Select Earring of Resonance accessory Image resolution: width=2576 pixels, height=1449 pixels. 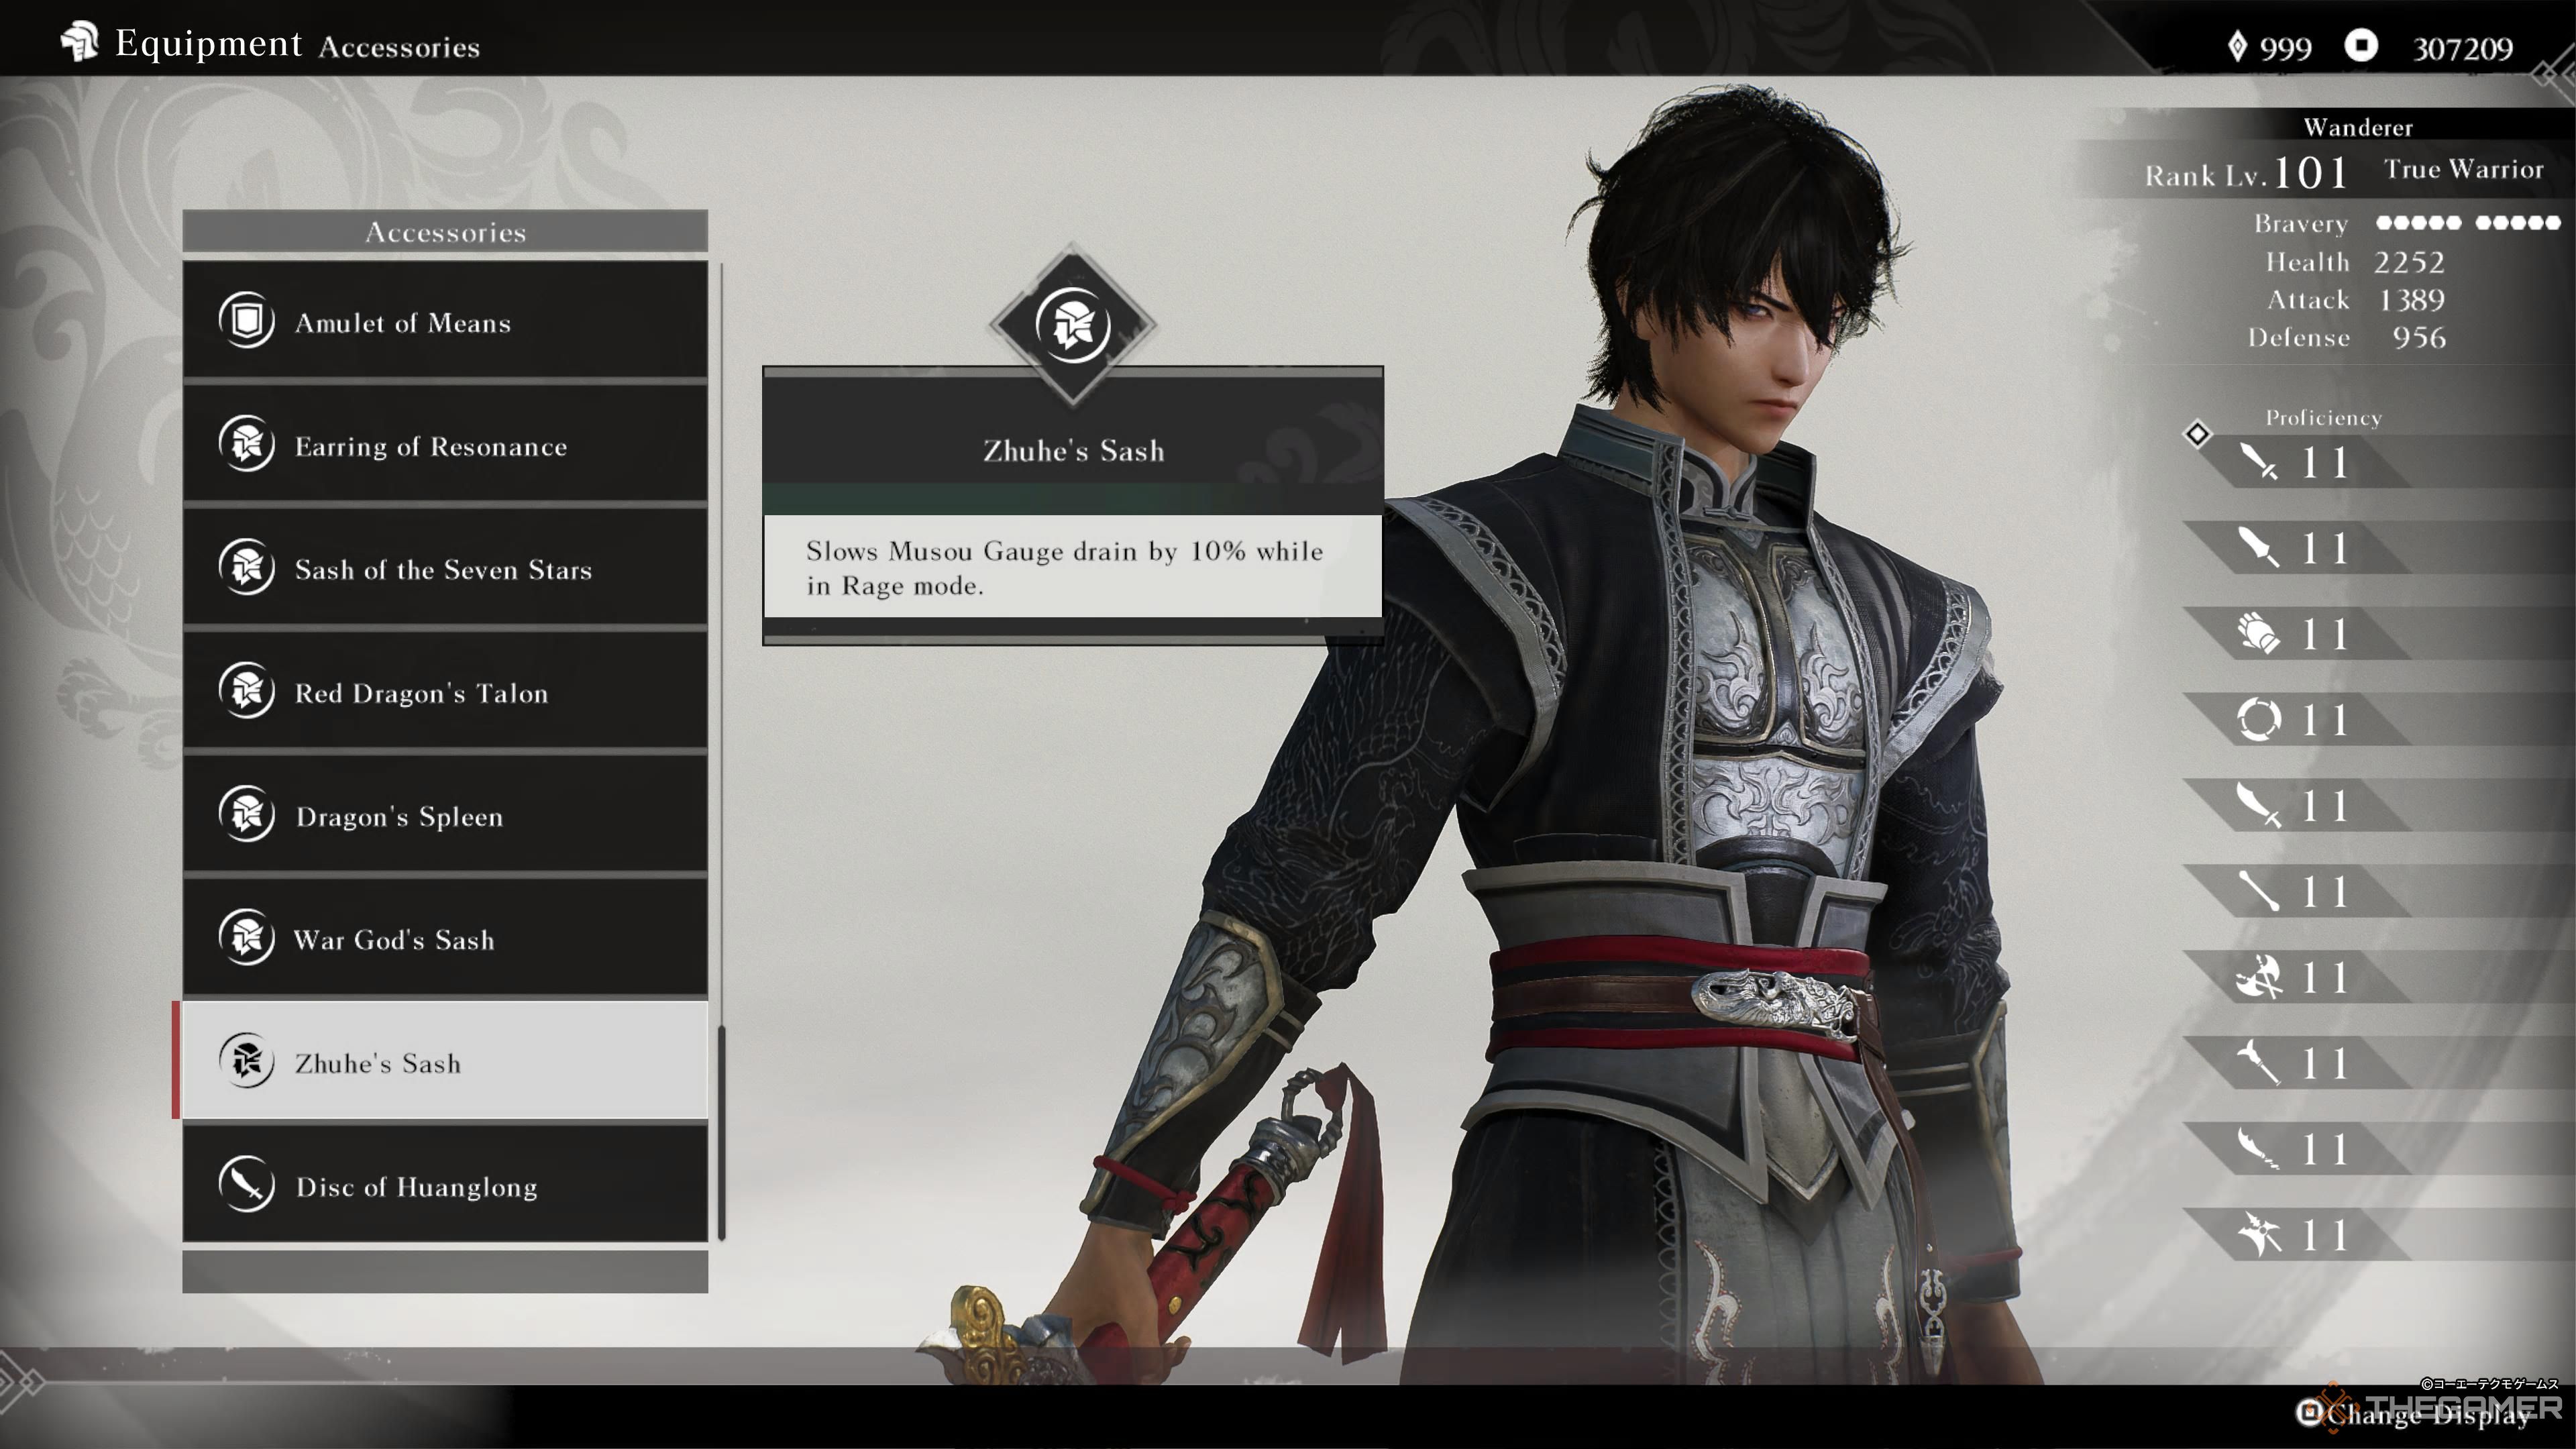(x=447, y=444)
